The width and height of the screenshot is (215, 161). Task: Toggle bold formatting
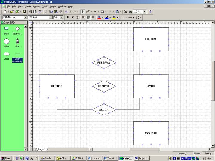68,17
